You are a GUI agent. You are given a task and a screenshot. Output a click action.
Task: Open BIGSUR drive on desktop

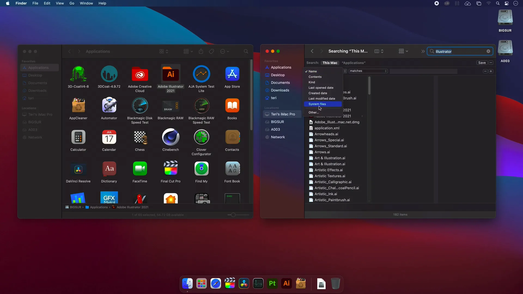coord(505,18)
